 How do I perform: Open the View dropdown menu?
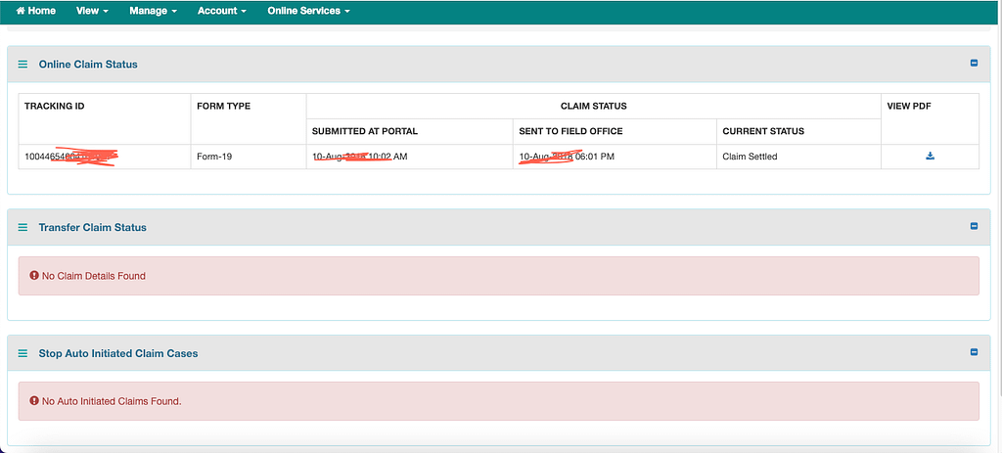[92, 11]
